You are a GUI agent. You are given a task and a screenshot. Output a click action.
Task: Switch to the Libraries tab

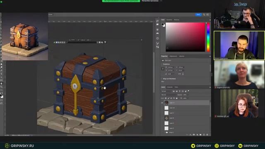[182, 56]
